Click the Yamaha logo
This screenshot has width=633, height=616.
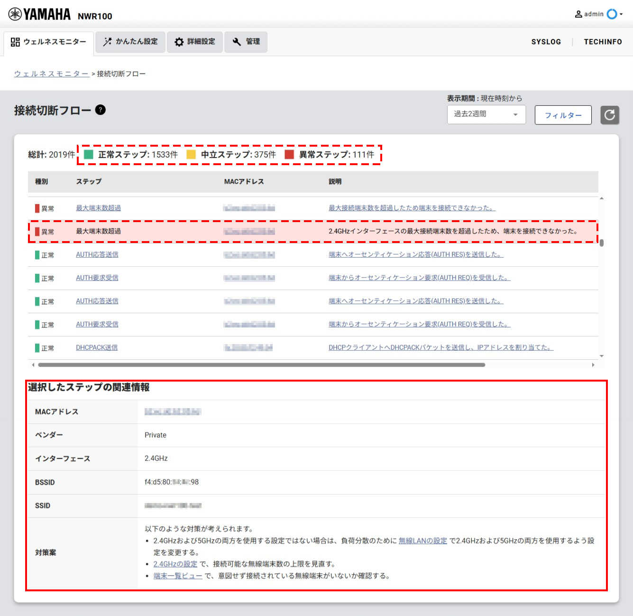point(40,15)
